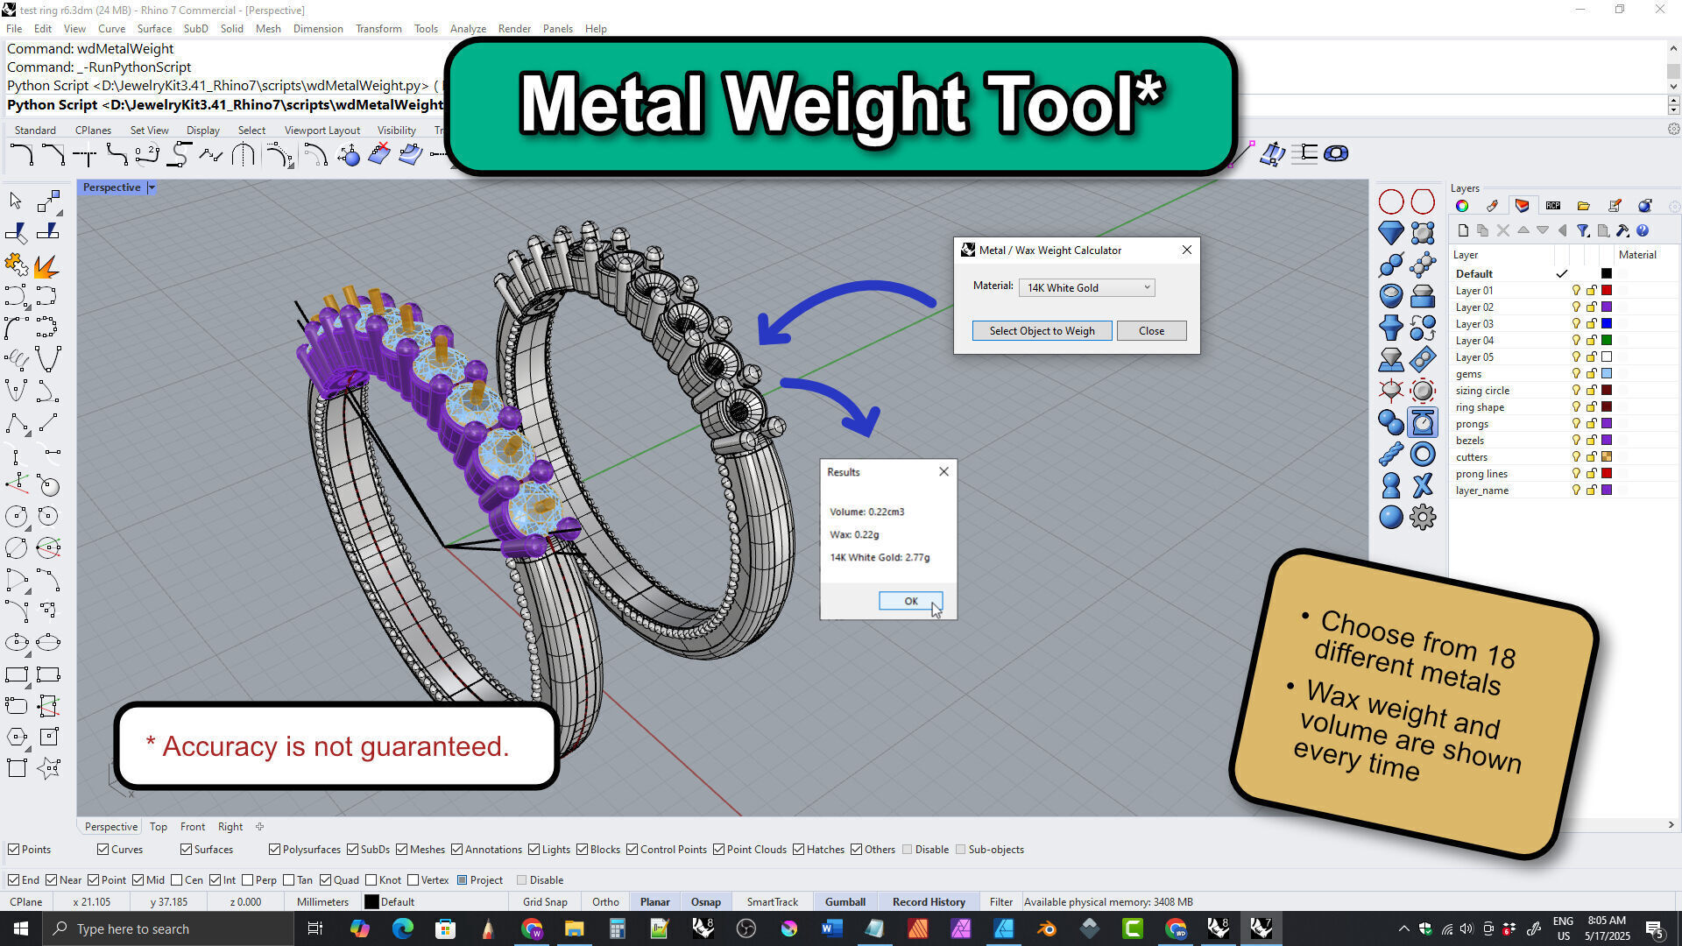
Task: Select the helix spiral curve tool
Action: (16, 359)
